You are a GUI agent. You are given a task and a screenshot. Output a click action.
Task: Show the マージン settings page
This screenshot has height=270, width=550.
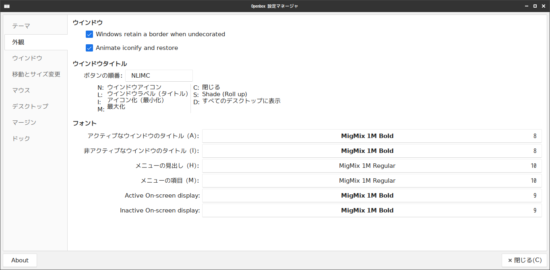pos(35,123)
